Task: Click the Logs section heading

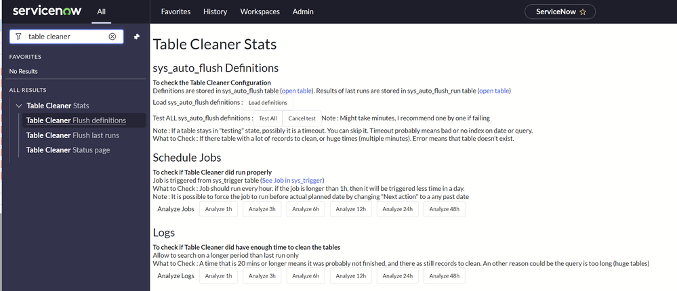Action: 163,233
